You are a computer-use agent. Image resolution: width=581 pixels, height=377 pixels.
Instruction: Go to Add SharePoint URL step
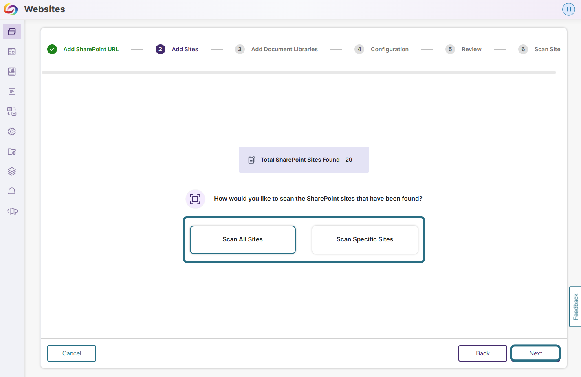pos(91,49)
